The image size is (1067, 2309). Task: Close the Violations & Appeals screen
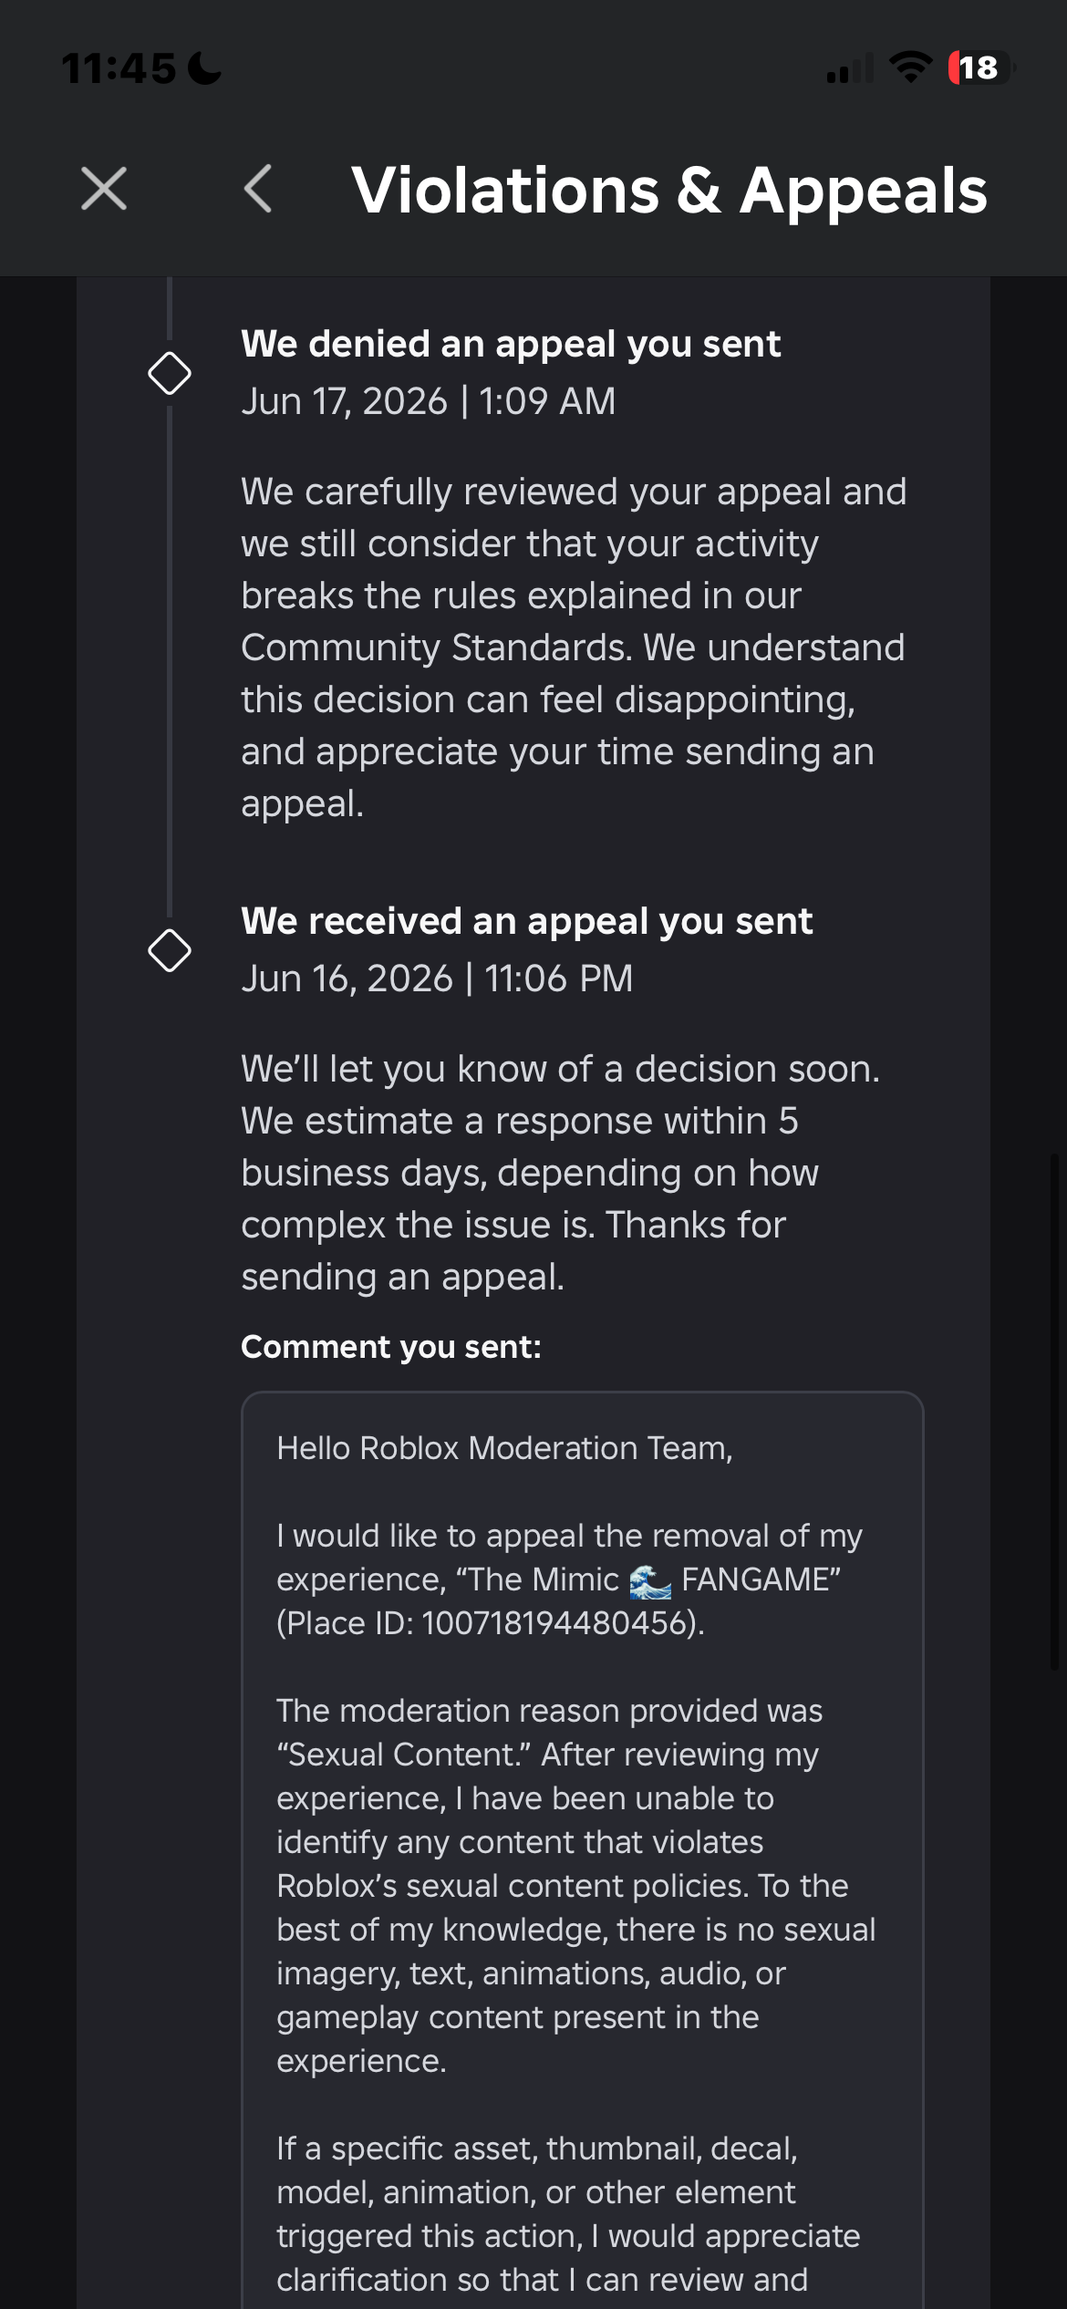104,189
